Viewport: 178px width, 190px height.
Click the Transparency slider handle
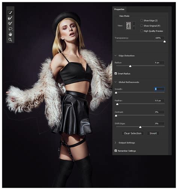click(164, 41)
